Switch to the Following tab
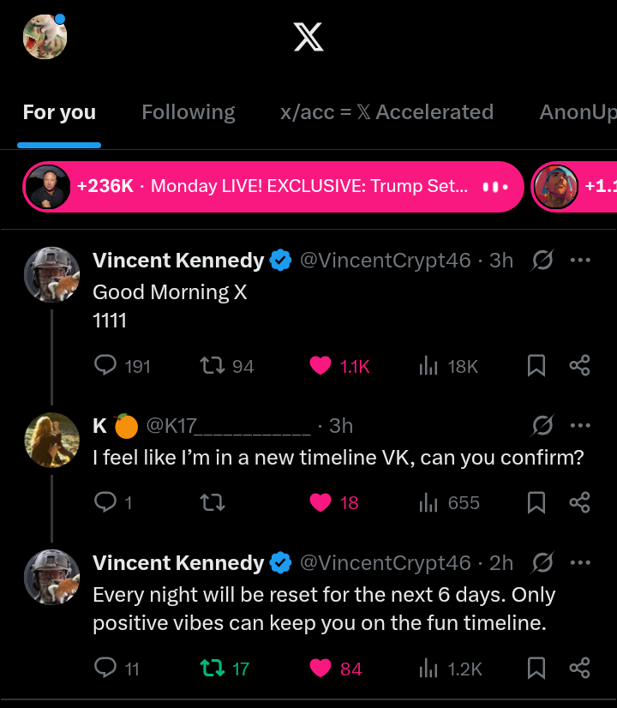The image size is (617, 708). point(188,112)
